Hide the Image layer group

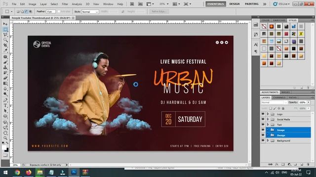click(263, 130)
